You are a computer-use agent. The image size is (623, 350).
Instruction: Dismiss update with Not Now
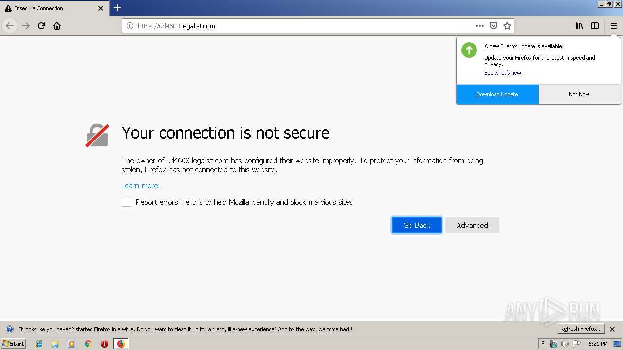click(579, 94)
